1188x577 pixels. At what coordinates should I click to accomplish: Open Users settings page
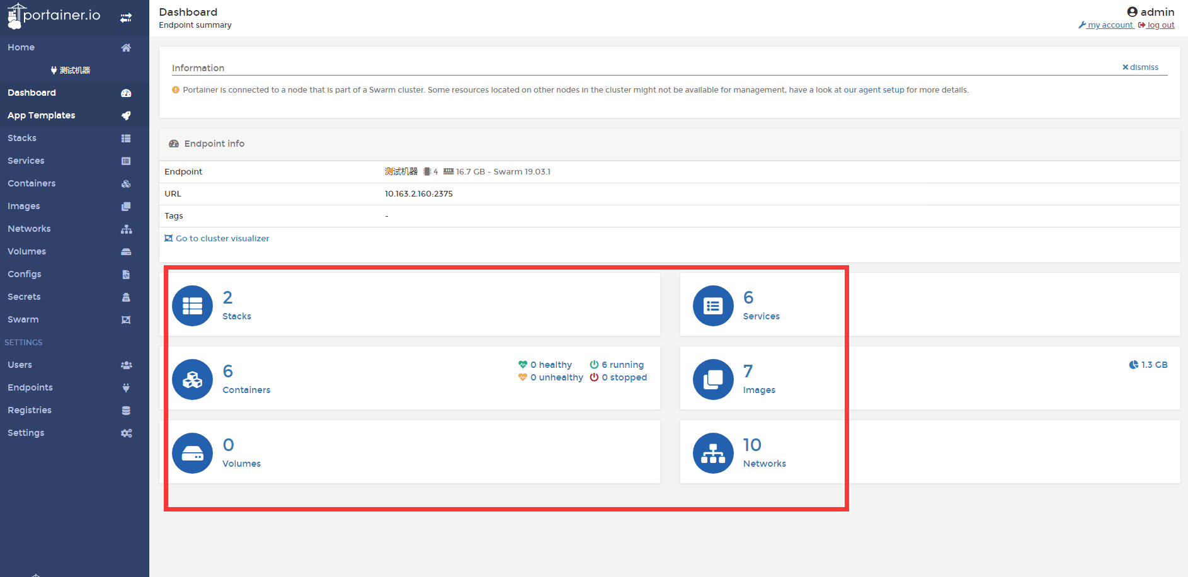tap(74, 365)
